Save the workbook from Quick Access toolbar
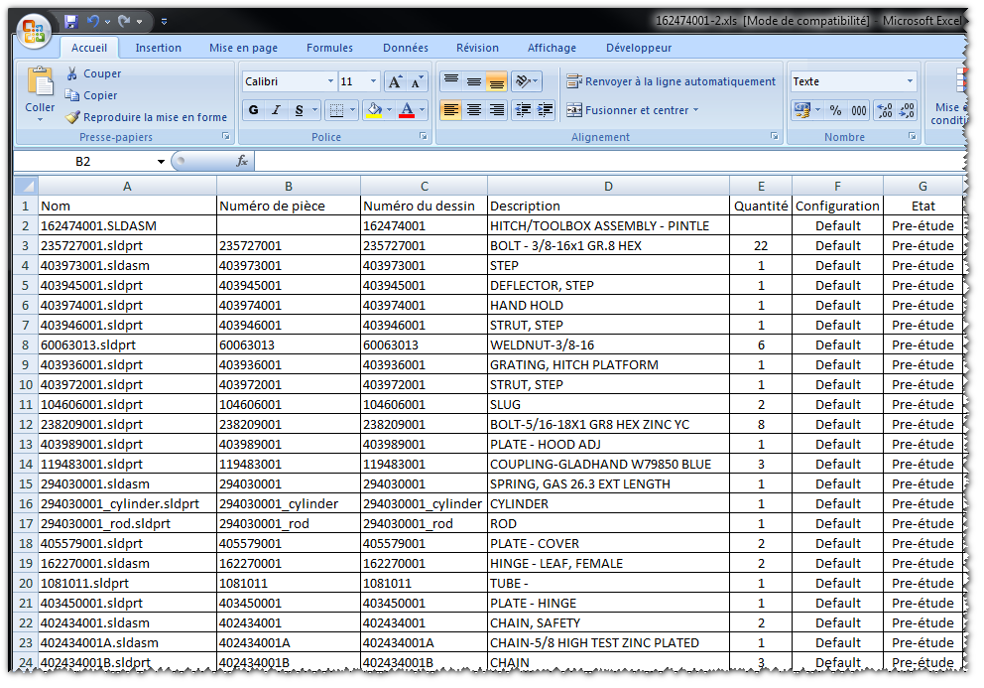This screenshot has width=984, height=688. (x=71, y=21)
